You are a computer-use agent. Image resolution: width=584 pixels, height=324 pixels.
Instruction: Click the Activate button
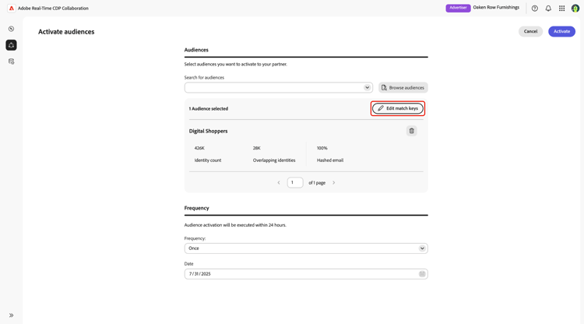coord(561,31)
